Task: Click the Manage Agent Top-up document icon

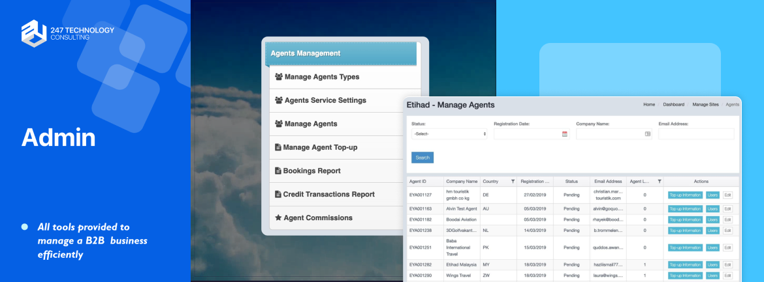Action: pos(278,147)
